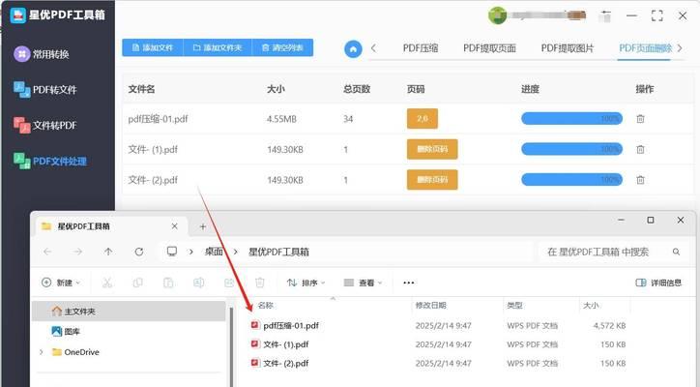
Task: Click the Explorer search magnifier icon
Action: click(x=677, y=252)
